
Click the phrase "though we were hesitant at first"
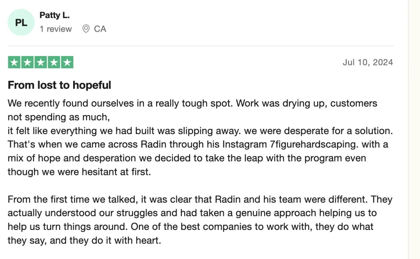coord(79,172)
